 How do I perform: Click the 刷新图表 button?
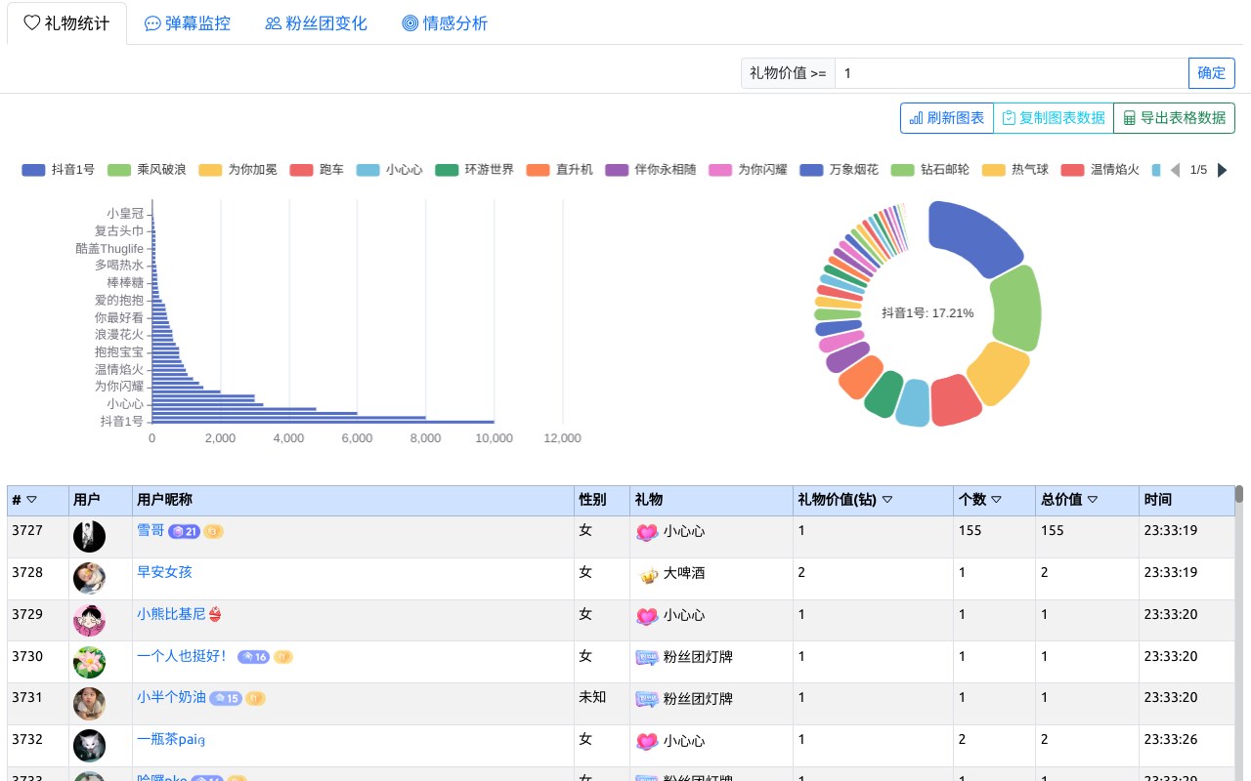pos(947,118)
